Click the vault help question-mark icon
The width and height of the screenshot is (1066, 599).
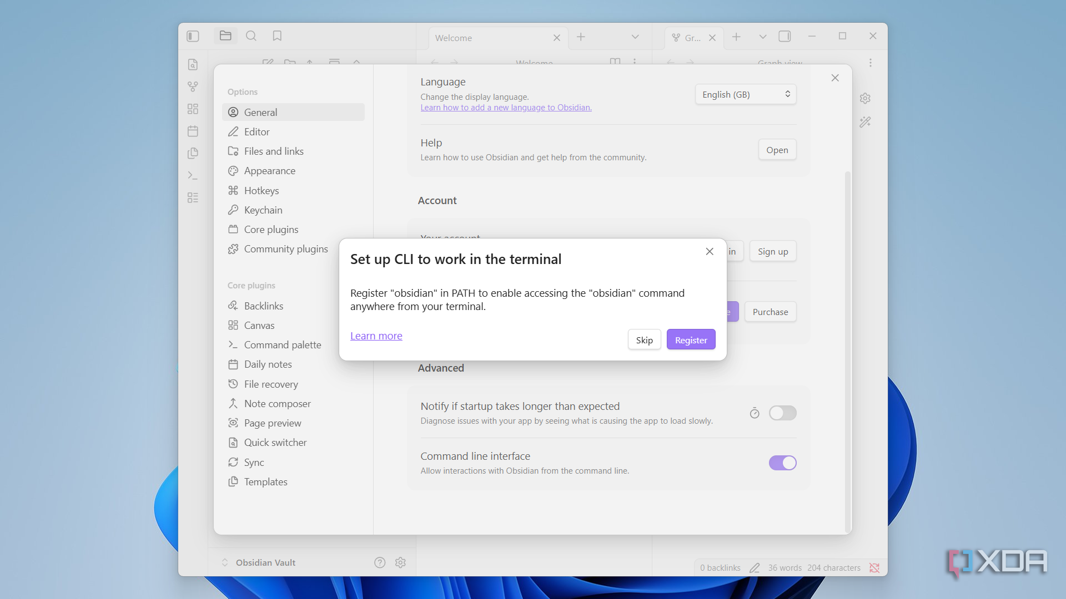[x=380, y=562]
